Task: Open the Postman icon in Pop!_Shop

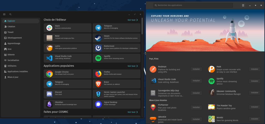Action: [x=153, y=69]
